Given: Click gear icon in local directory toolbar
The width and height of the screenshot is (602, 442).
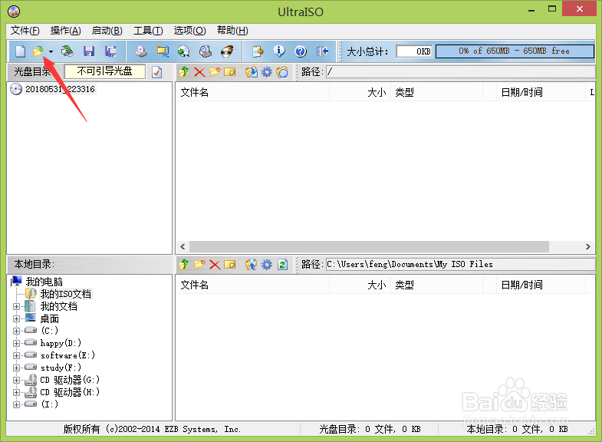Looking at the screenshot, I should coord(267,265).
